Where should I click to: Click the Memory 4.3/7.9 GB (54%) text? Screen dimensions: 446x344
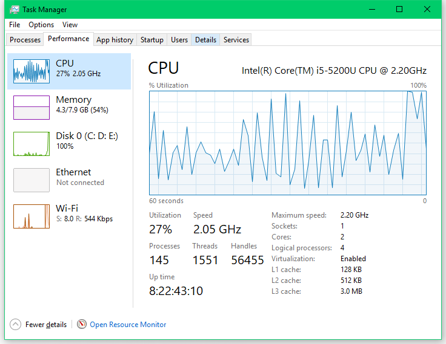coord(82,110)
